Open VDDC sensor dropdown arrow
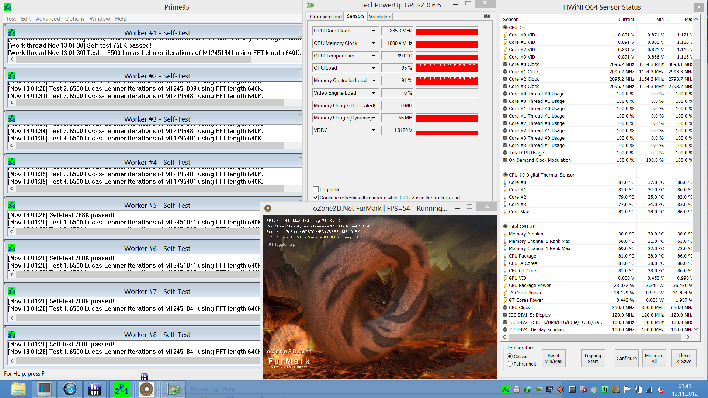The image size is (708, 398). [x=374, y=130]
